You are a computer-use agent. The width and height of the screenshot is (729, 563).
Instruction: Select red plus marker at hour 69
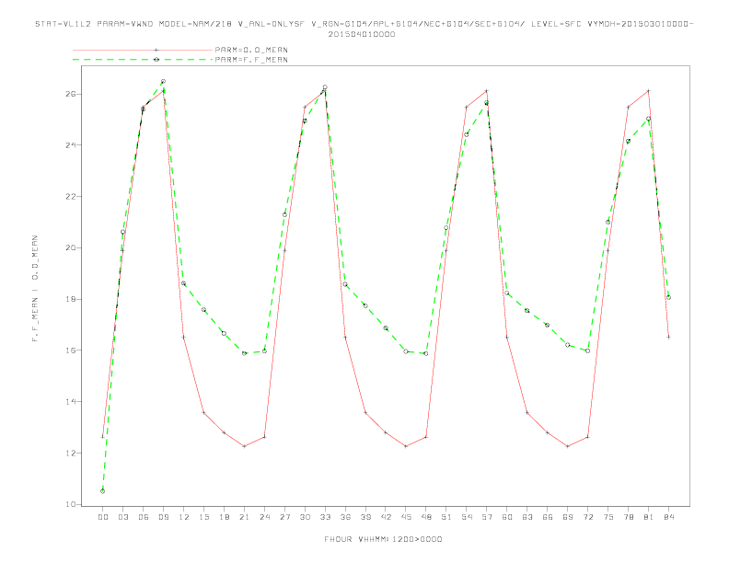pyautogui.click(x=568, y=446)
